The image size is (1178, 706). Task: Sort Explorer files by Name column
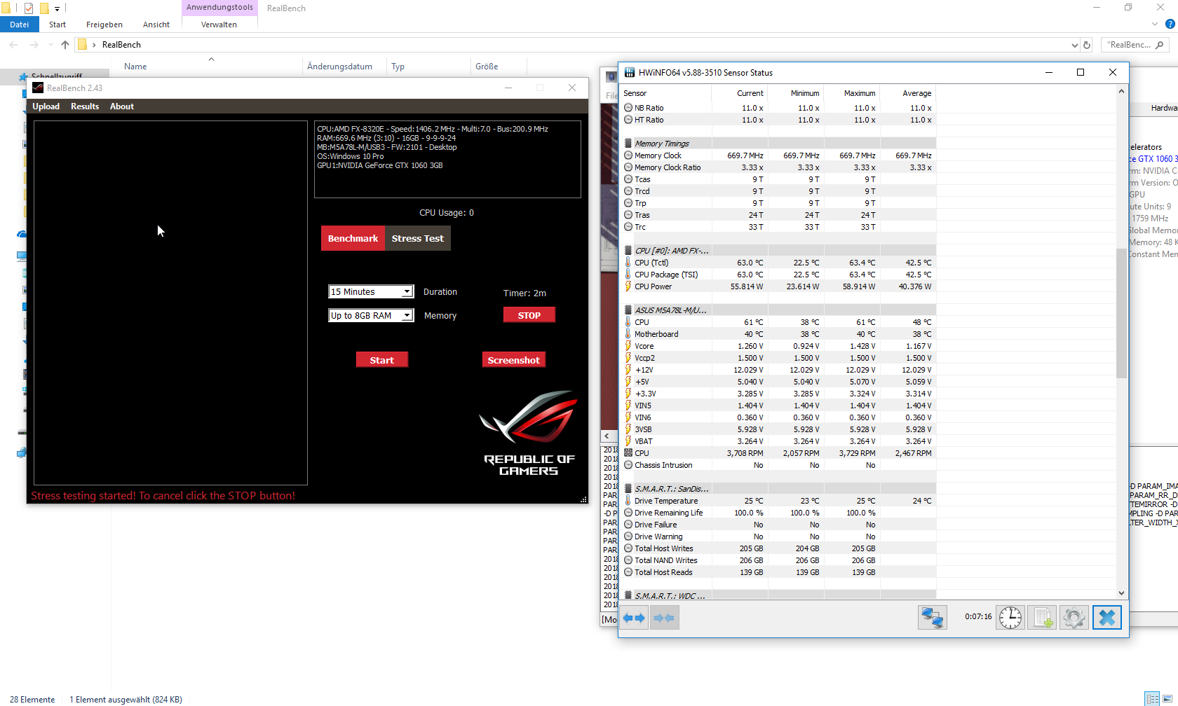coord(135,67)
